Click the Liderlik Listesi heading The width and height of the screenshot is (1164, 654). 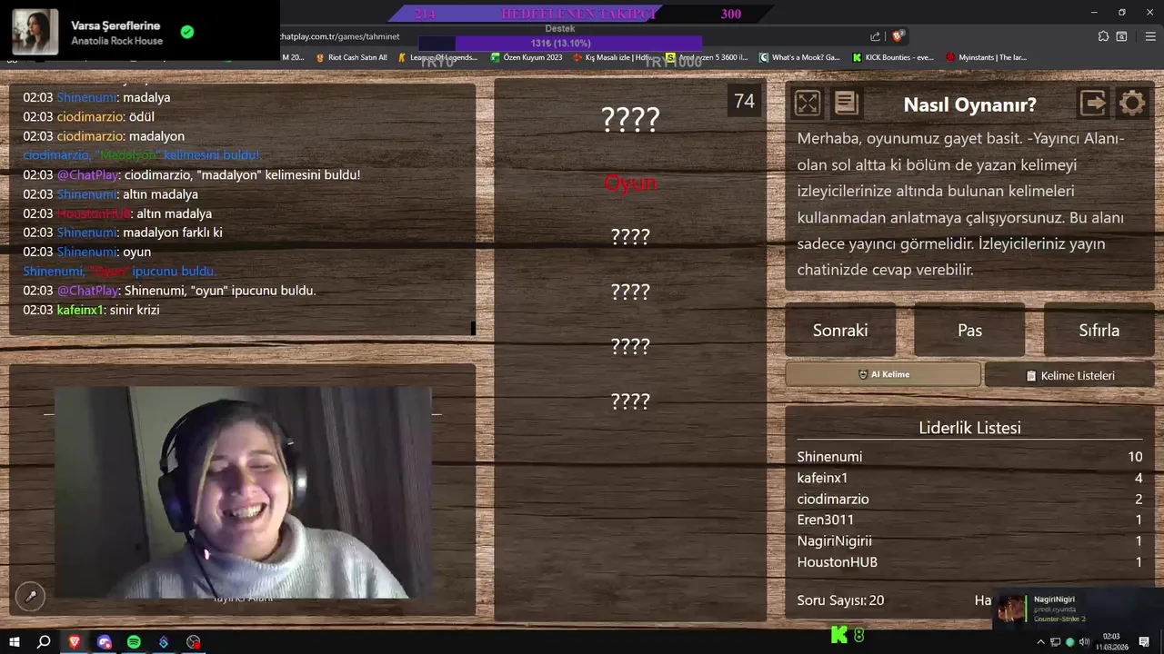969,428
